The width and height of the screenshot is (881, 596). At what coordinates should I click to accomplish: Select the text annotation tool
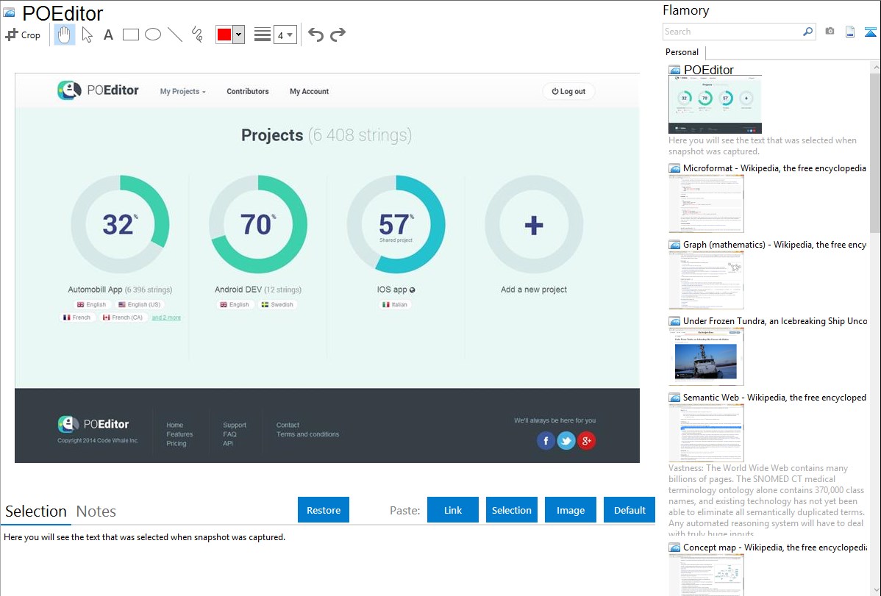[108, 35]
